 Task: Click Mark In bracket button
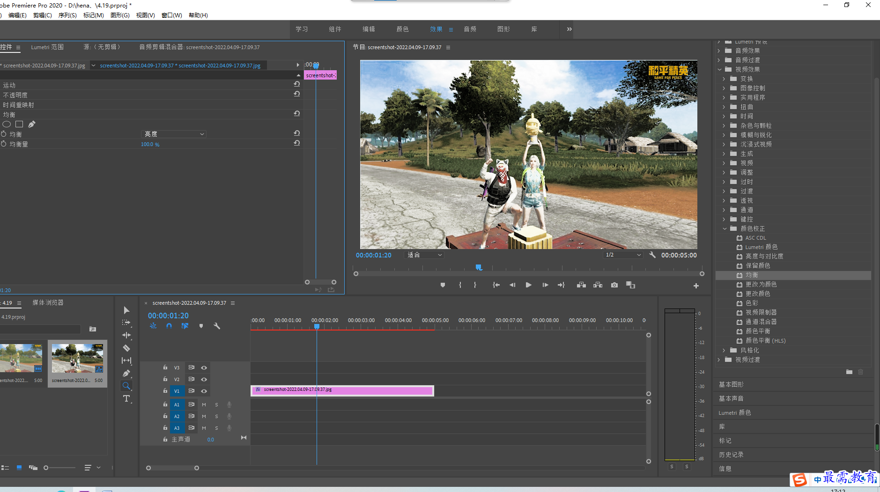(x=460, y=285)
